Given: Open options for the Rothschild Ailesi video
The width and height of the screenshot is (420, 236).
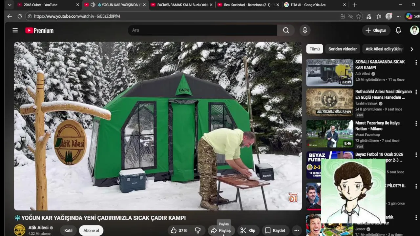Looking at the screenshot, I should coord(416,92).
